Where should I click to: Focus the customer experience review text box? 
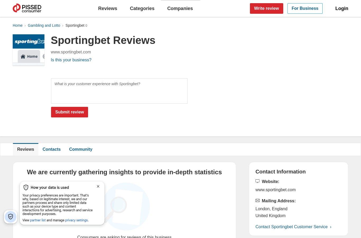(119, 91)
